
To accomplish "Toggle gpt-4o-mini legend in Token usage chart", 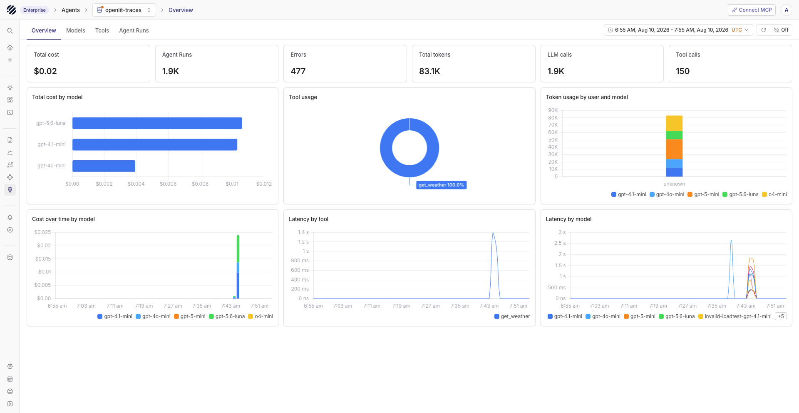I will coord(667,194).
